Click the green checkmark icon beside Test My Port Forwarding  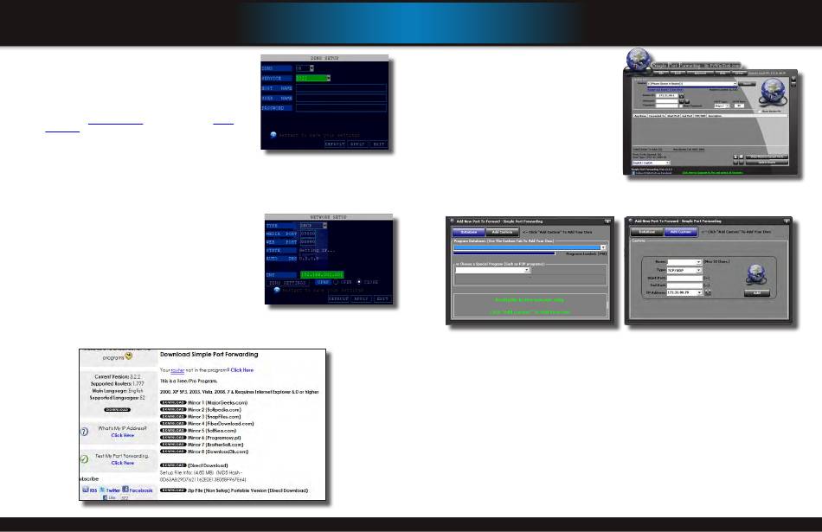[84, 459]
